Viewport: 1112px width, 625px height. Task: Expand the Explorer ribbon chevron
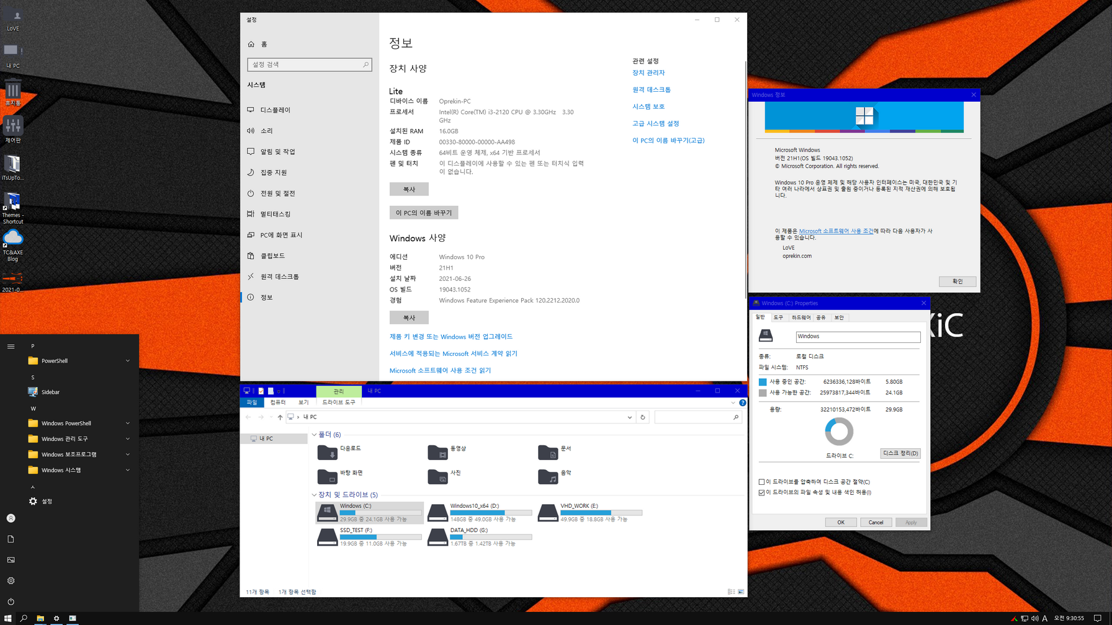coord(733,402)
